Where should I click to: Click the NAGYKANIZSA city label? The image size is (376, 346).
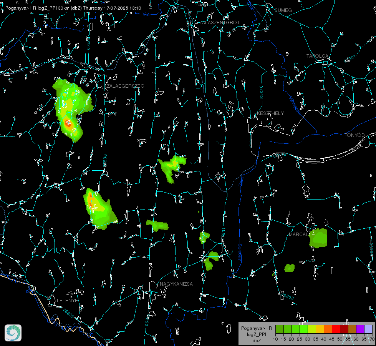176,284
